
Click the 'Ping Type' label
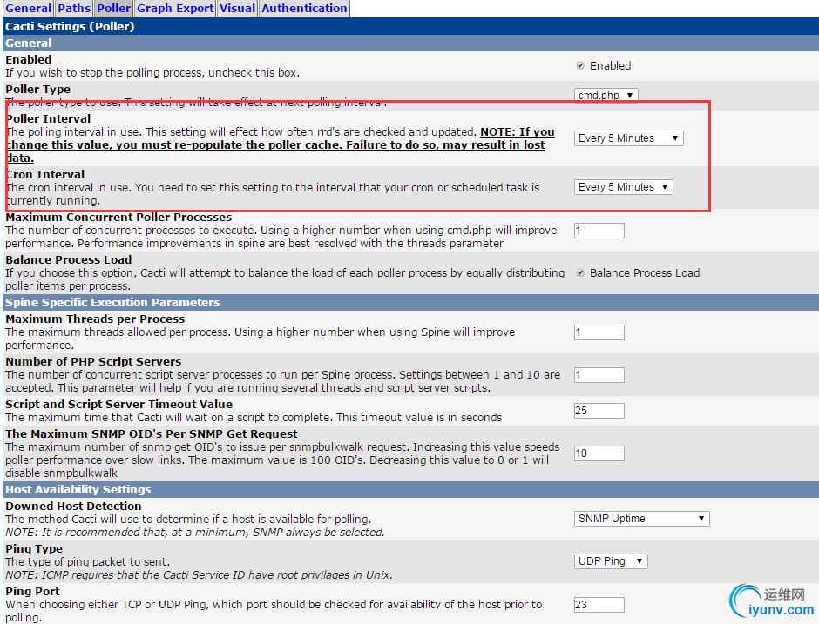tap(34, 549)
